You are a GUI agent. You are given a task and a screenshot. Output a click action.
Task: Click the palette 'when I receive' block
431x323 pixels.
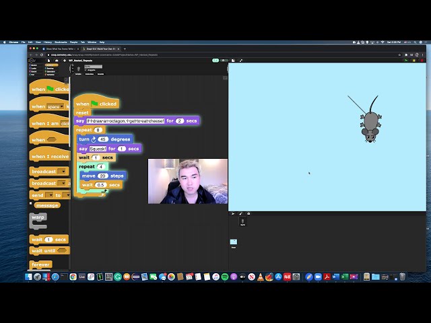pyautogui.click(x=50, y=155)
